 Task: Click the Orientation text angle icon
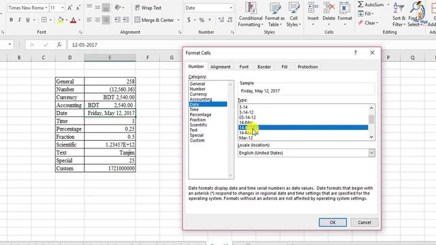click(x=118, y=7)
